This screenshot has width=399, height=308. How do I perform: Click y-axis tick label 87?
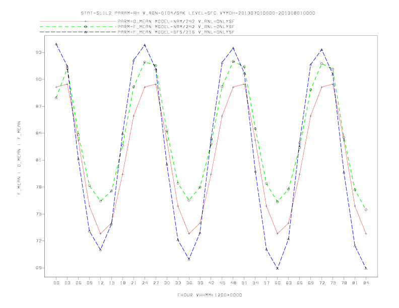pos(38,106)
